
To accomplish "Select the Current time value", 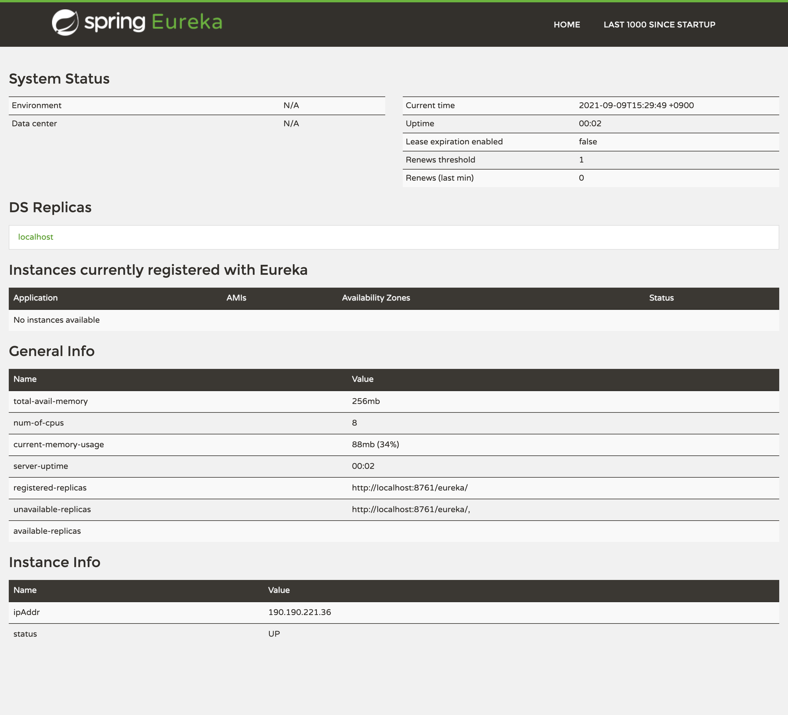I will click(x=636, y=105).
